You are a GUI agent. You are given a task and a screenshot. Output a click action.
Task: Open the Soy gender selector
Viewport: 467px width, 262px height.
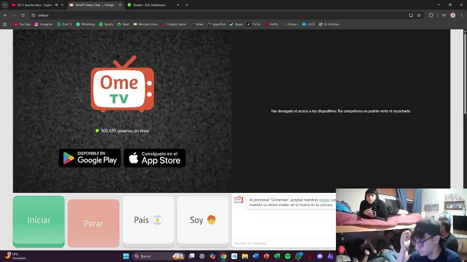[x=203, y=220]
